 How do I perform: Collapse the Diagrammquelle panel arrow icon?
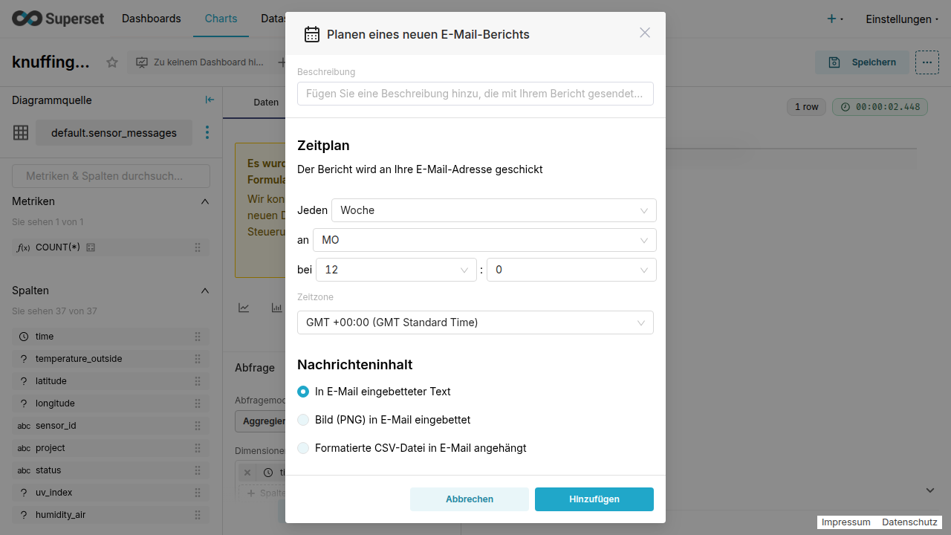tap(210, 100)
